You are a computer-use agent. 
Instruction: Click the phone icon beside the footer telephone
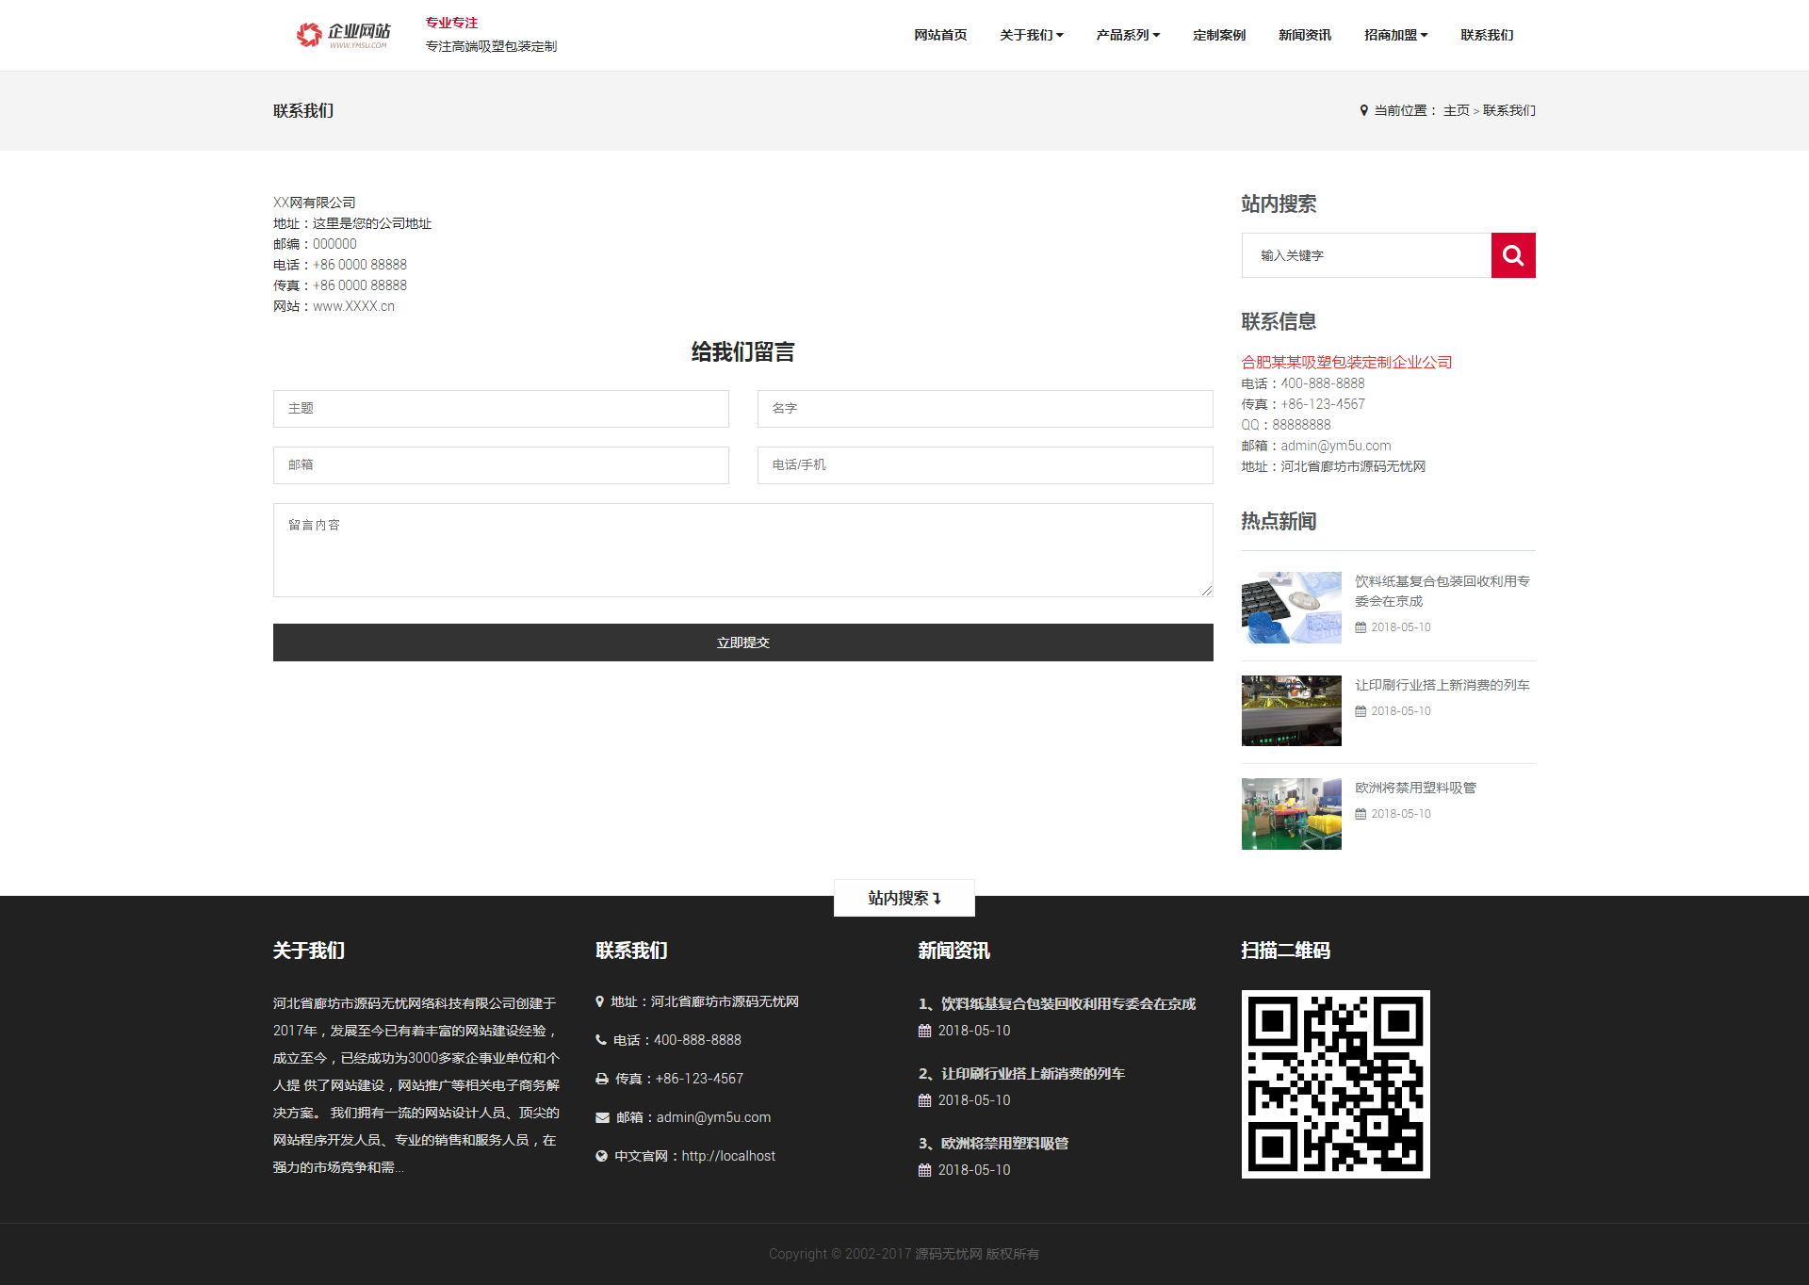601,1040
